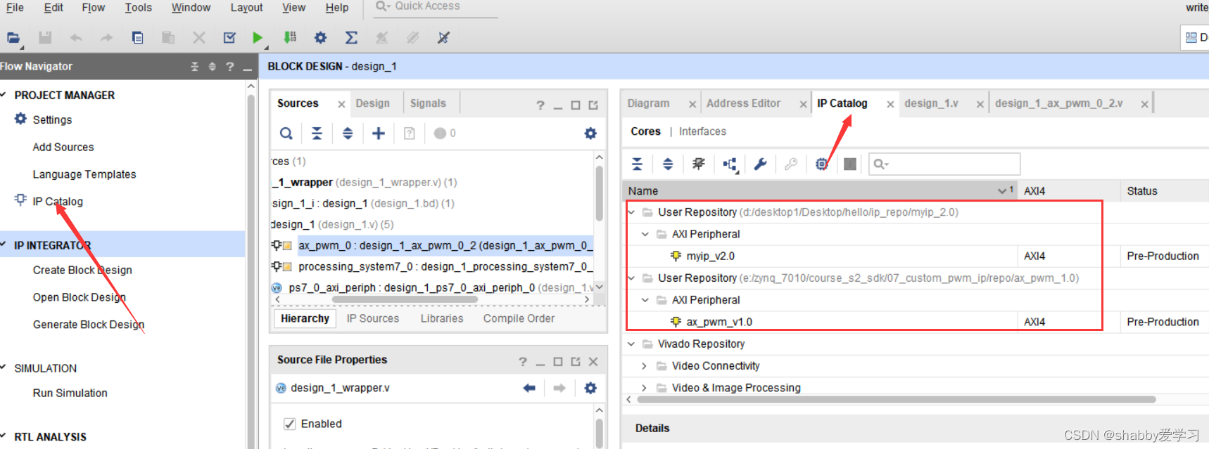The height and width of the screenshot is (449, 1209).
Task: Click the Settings gear in Project Manager
Action: coord(21,119)
